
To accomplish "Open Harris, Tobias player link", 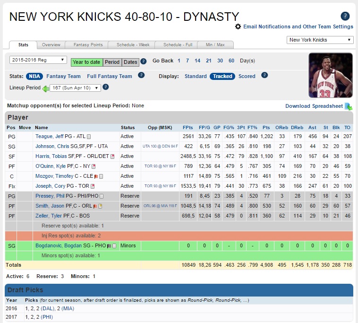I will coord(51,157).
